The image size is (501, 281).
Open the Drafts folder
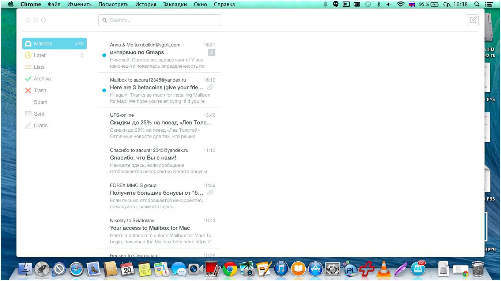tap(41, 125)
